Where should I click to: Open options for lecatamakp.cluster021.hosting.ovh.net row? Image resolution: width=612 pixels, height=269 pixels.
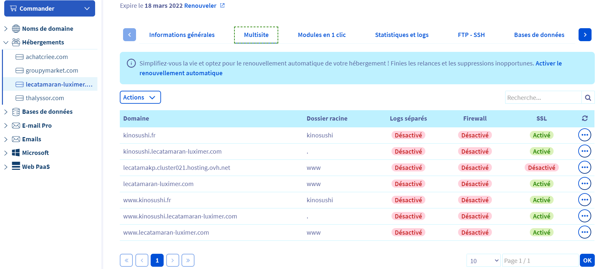click(x=584, y=167)
